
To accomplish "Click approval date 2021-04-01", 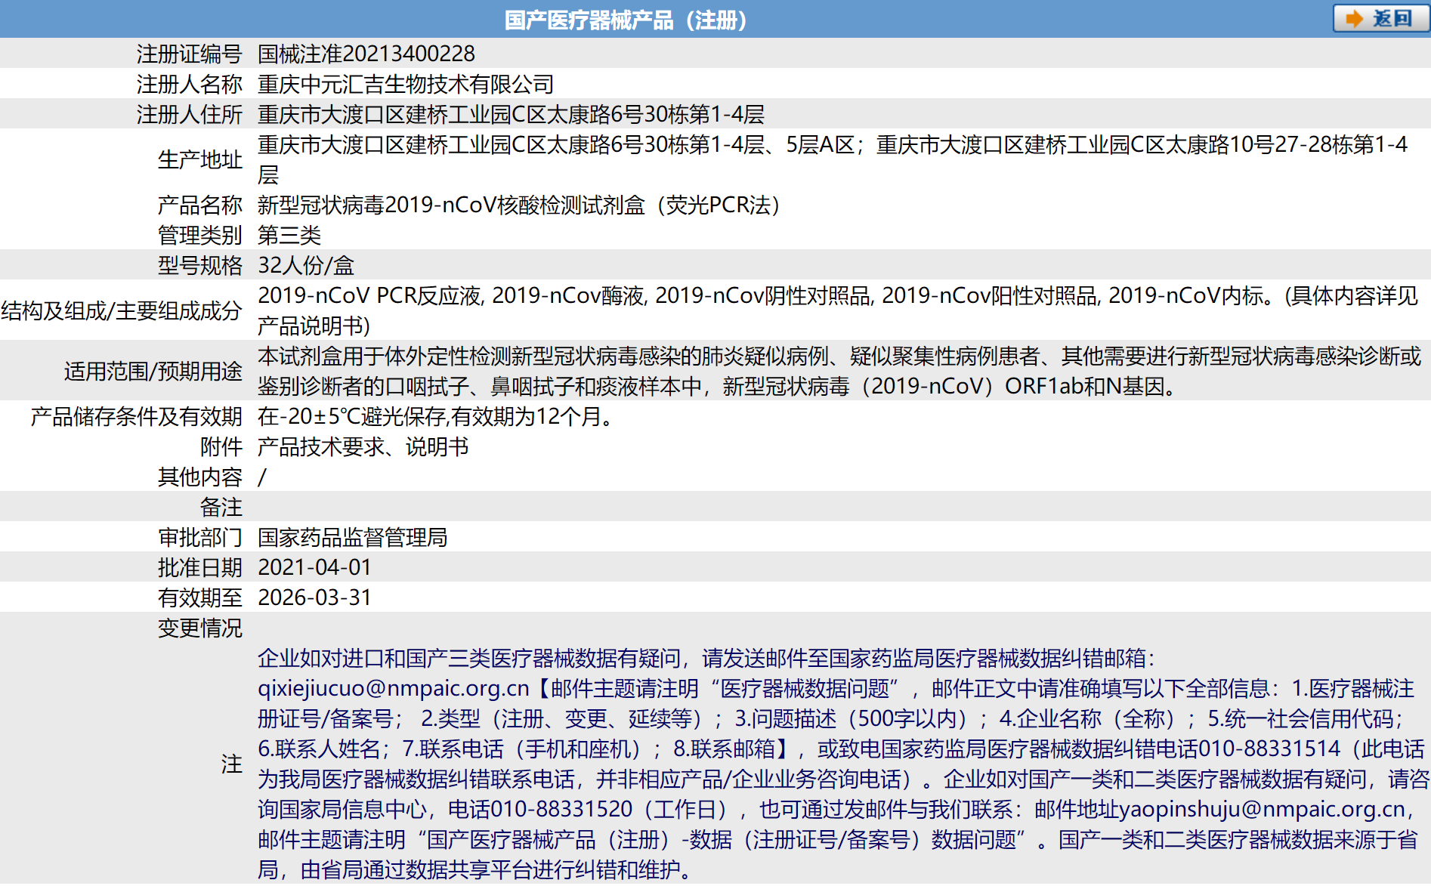I will pyautogui.click(x=314, y=567).
